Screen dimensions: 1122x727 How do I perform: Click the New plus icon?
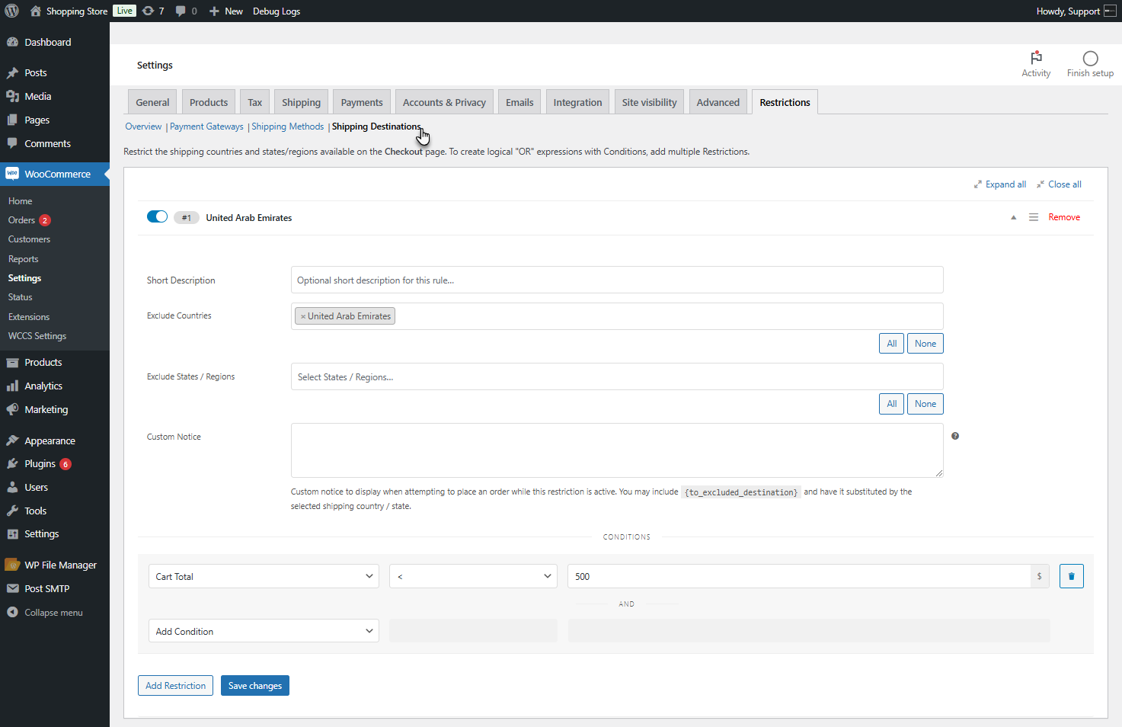point(214,11)
